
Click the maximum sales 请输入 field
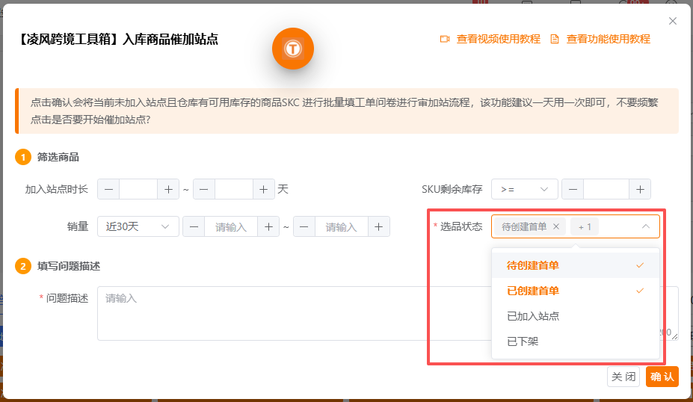tap(342, 226)
